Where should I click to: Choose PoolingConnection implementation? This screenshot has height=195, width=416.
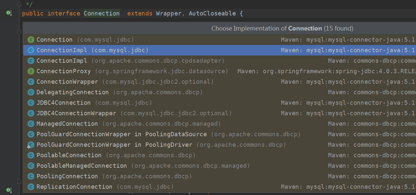(219, 176)
